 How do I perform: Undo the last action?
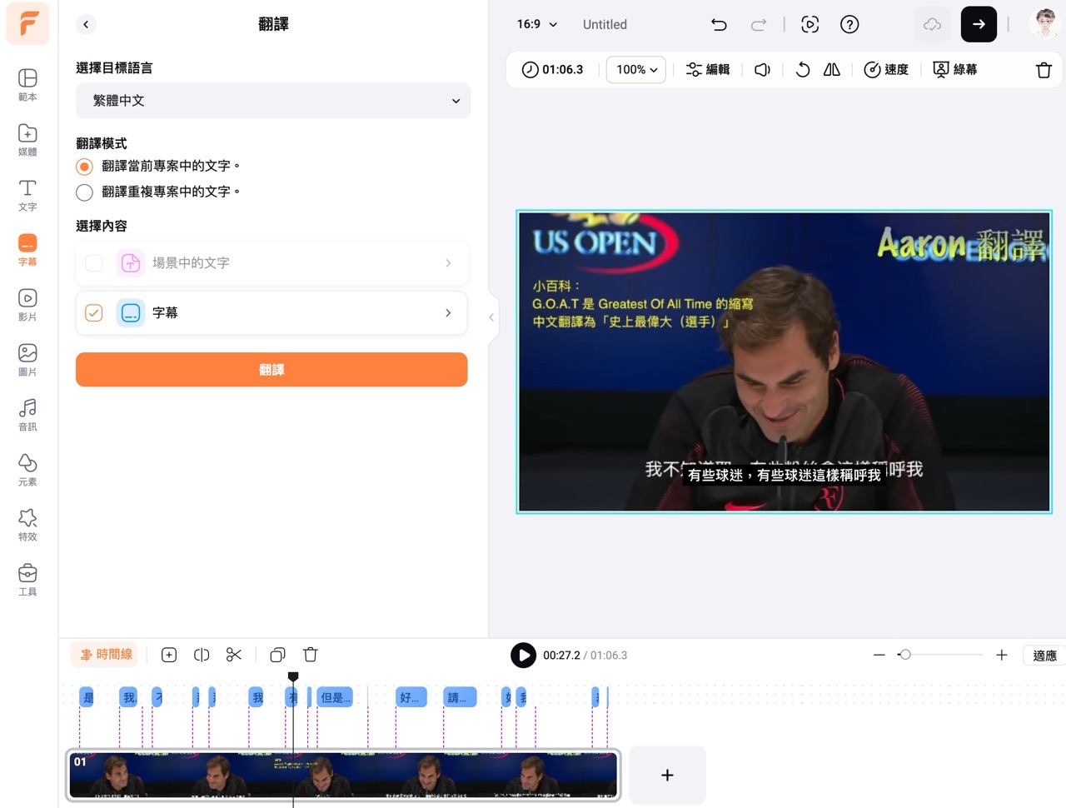click(719, 24)
